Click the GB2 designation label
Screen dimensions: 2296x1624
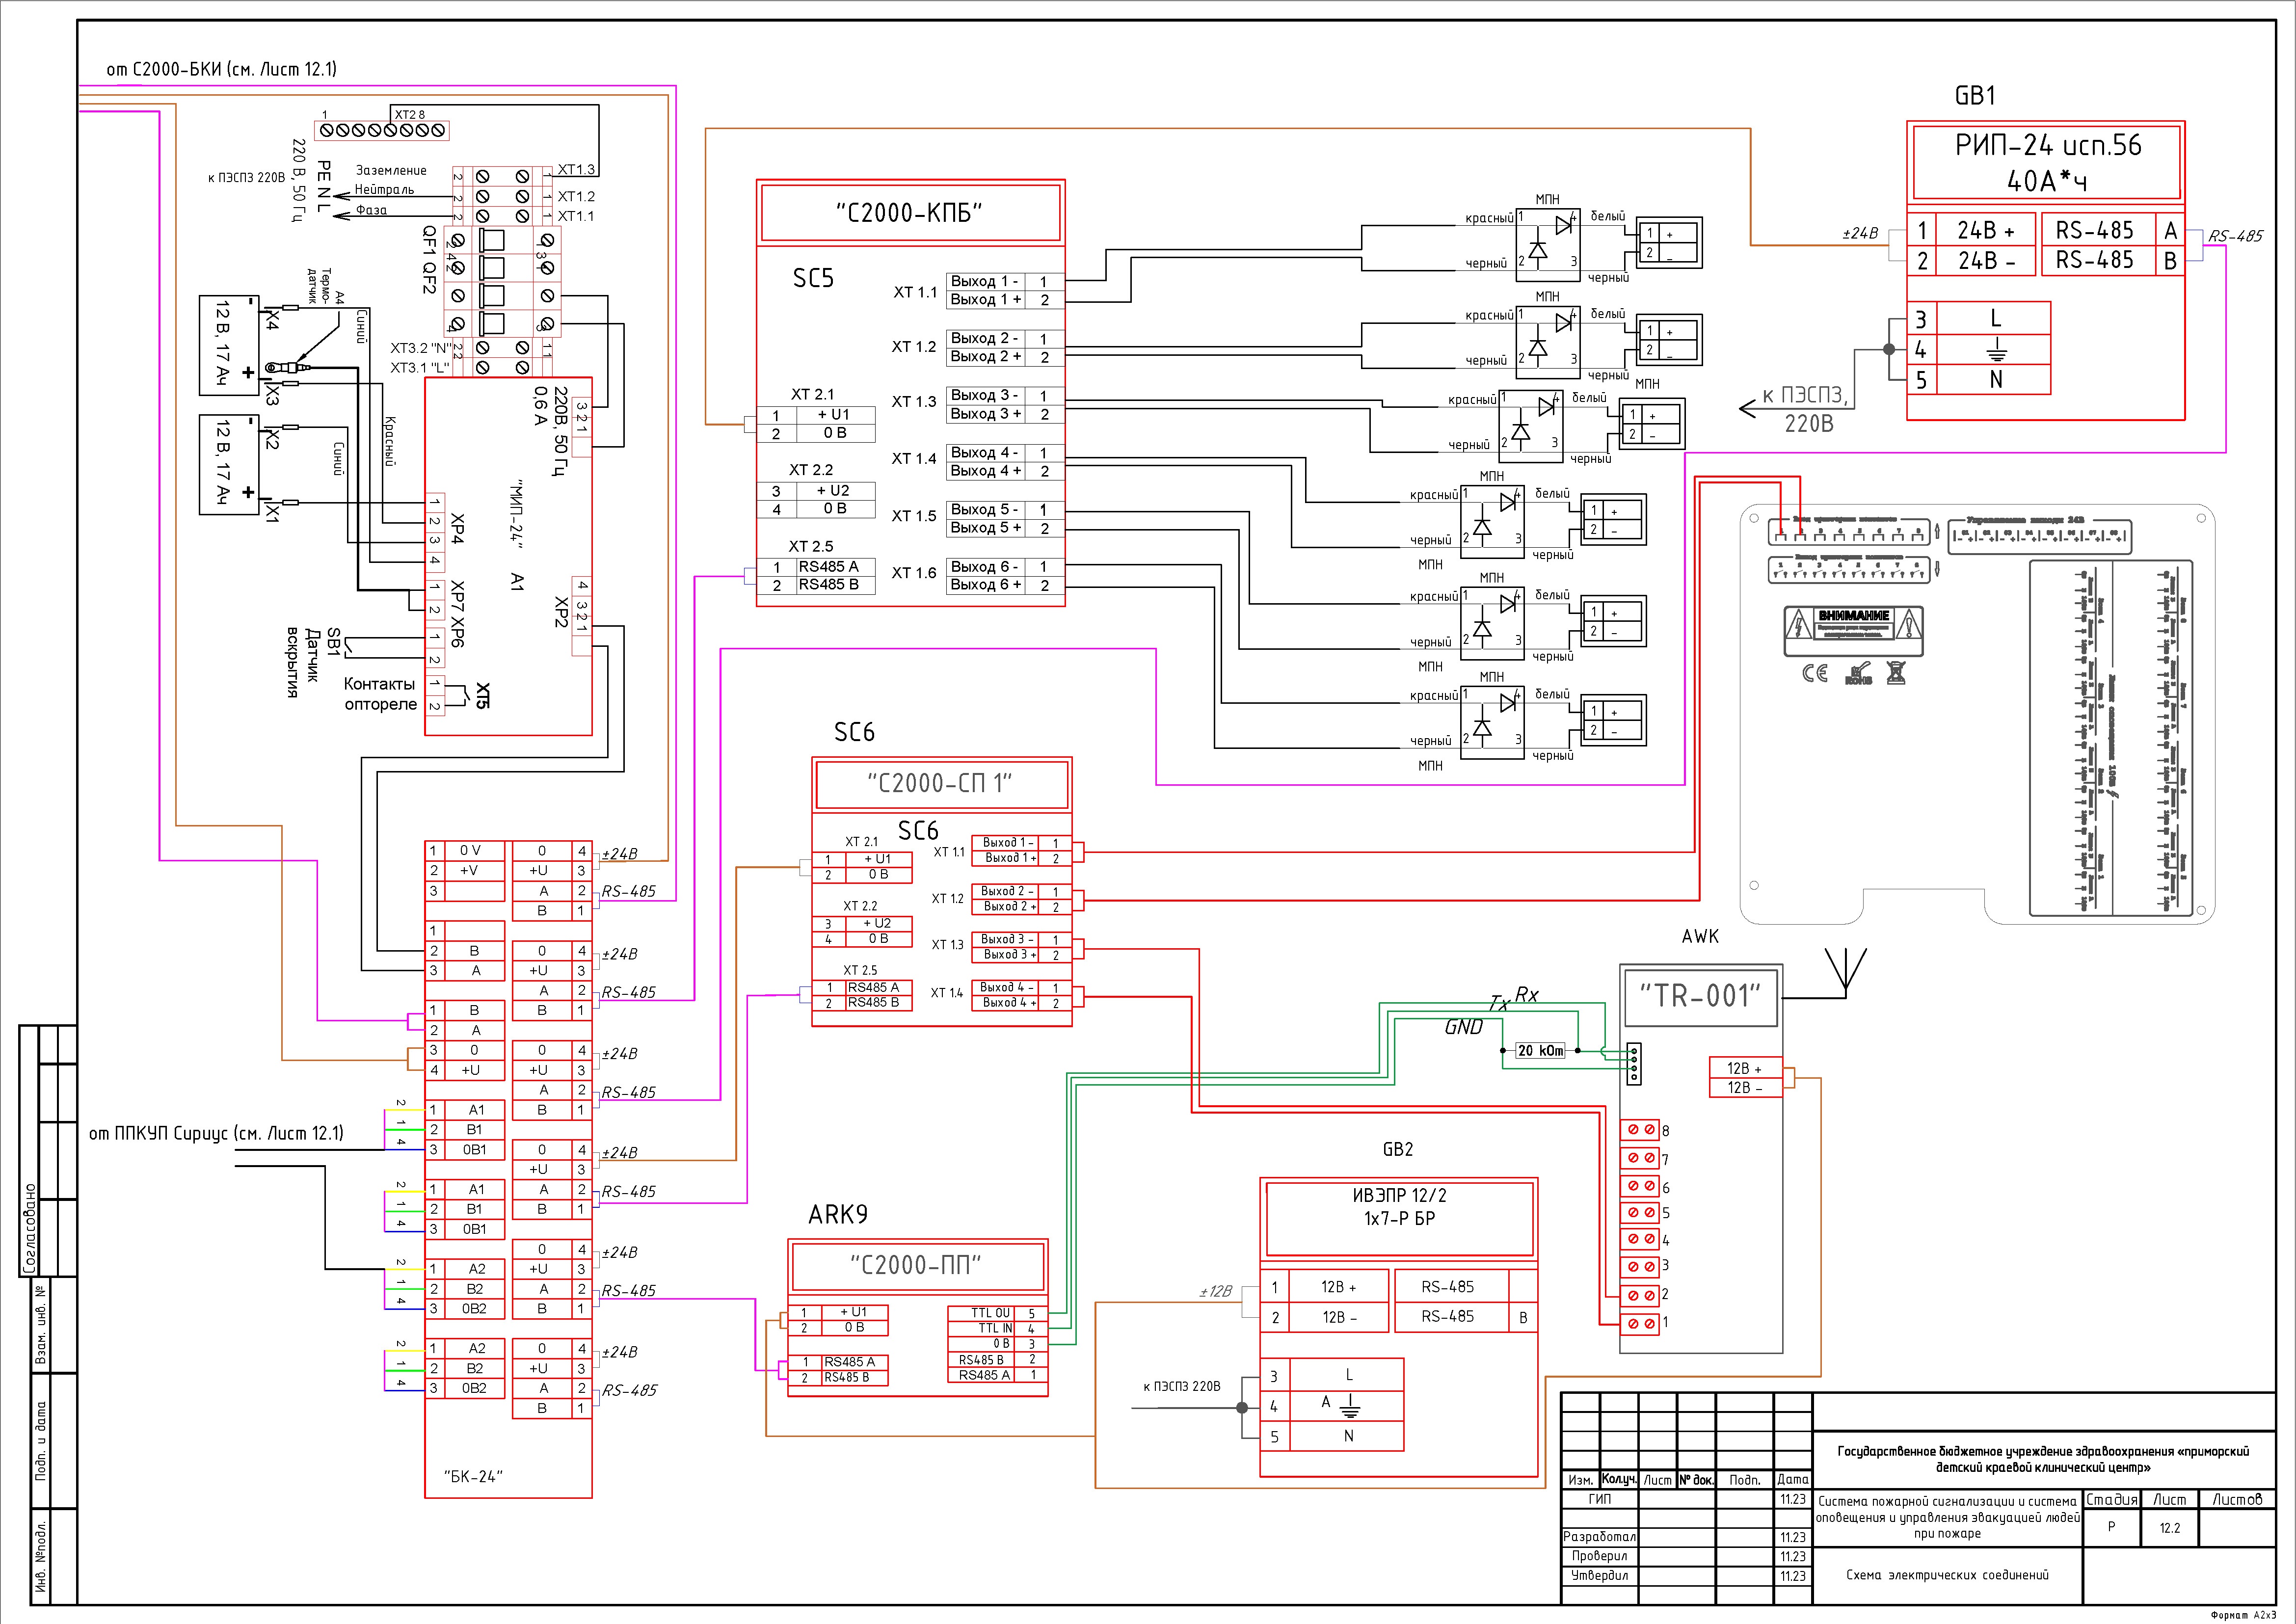[1397, 1149]
